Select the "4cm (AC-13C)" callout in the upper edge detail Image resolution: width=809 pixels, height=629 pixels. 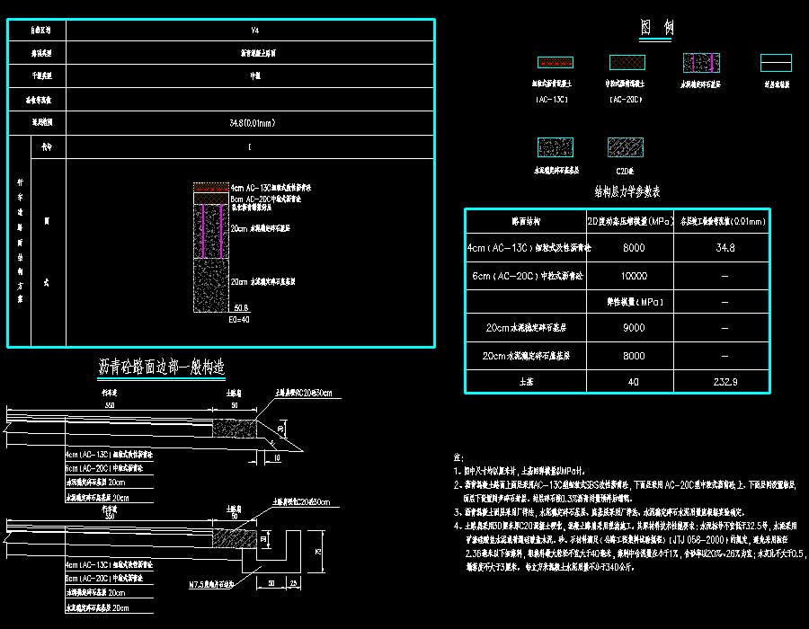pyautogui.click(x=109, y=455)
